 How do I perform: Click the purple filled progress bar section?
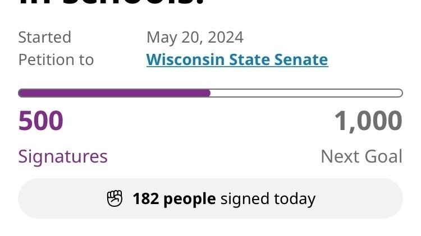pyautogui.click(x=115, y=93)
